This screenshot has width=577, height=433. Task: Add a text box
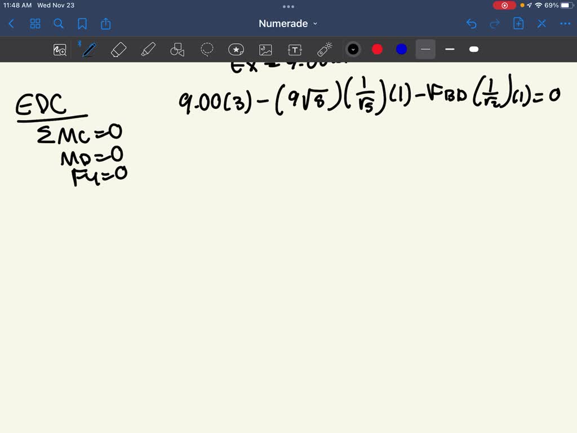tap(295, 49)
